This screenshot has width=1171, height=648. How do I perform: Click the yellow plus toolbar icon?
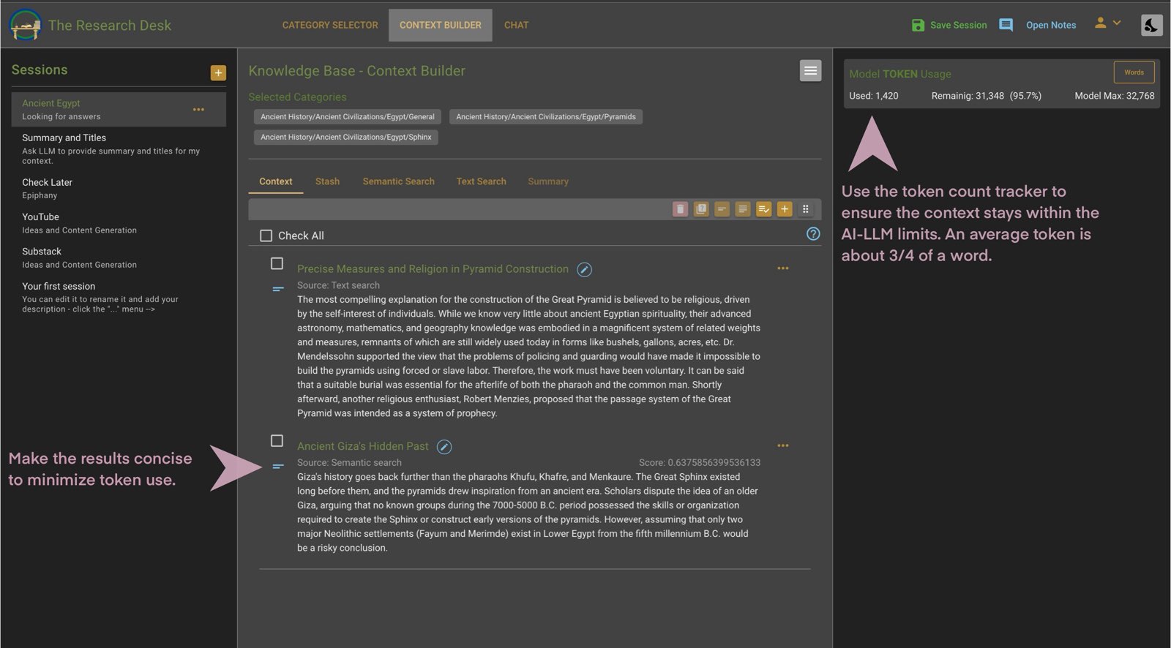785,209
